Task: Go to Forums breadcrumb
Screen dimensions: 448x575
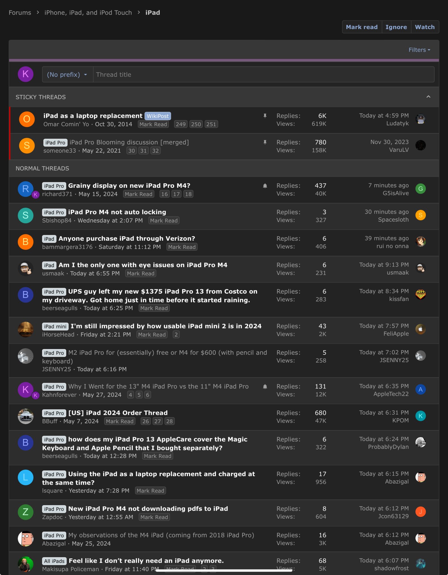Action: (20, 13)
